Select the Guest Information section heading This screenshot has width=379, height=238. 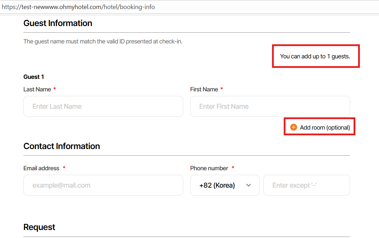tap(58, 23)
